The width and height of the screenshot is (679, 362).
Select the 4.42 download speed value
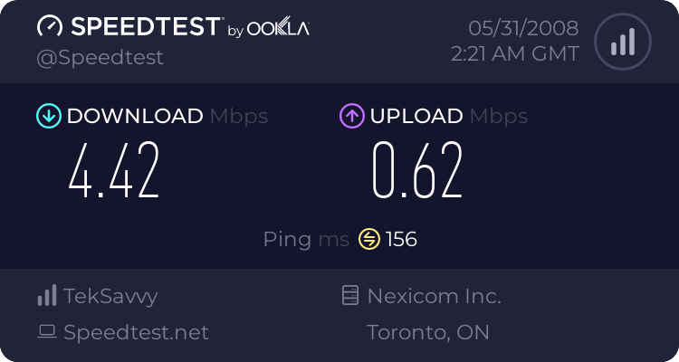(x=114, y=170)
